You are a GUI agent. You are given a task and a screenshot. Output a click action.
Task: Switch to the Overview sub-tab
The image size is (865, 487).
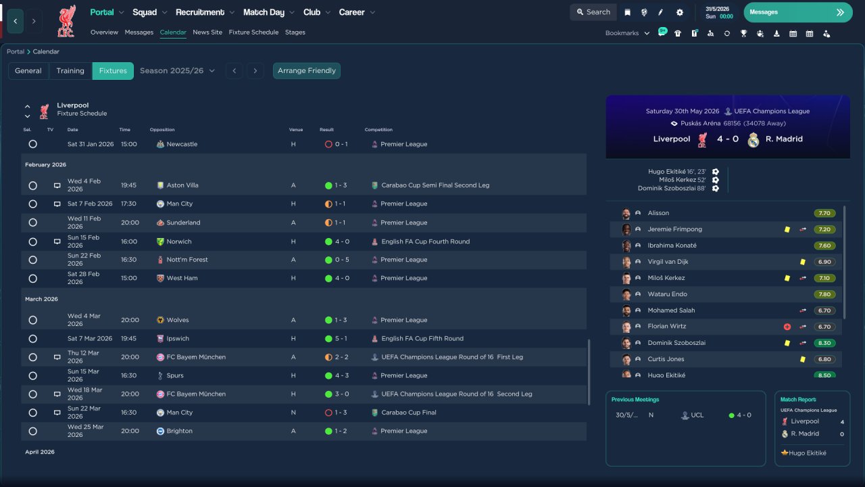pos(104,32)
